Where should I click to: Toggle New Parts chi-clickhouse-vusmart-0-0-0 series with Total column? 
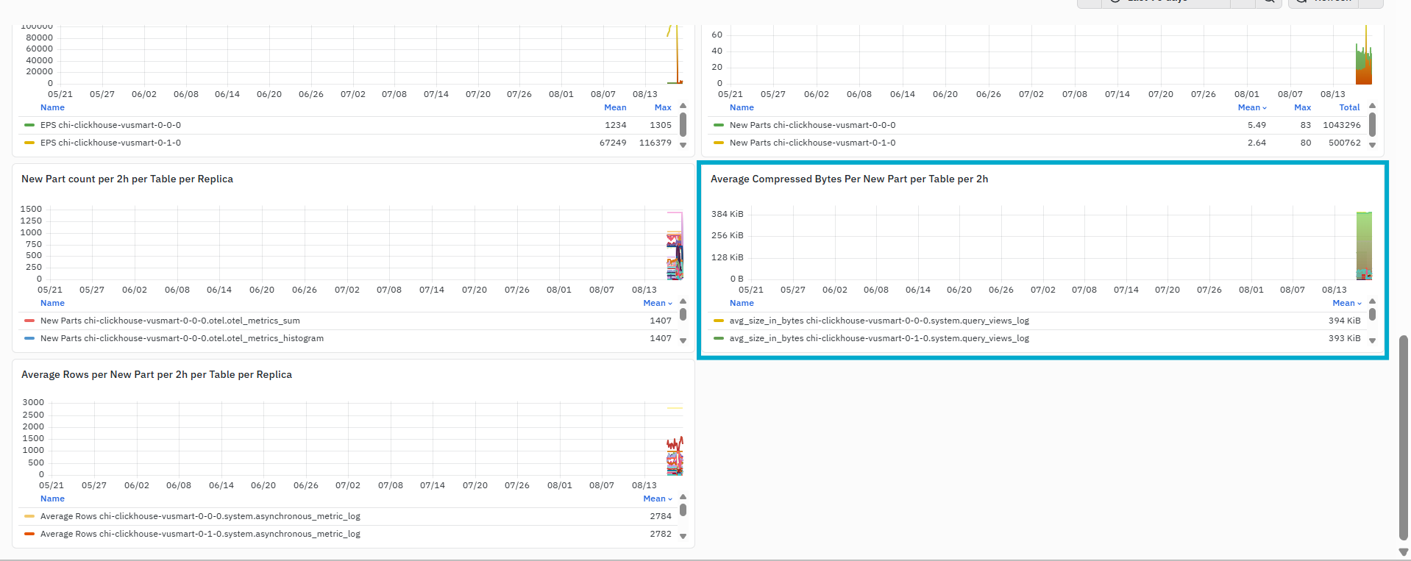click(812, 125)
